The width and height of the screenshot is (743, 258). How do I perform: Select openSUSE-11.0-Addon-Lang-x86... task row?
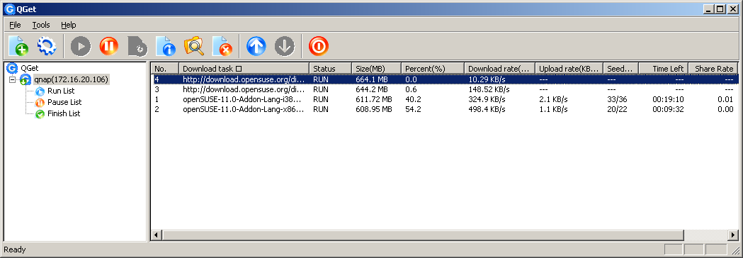coord(445,110)
